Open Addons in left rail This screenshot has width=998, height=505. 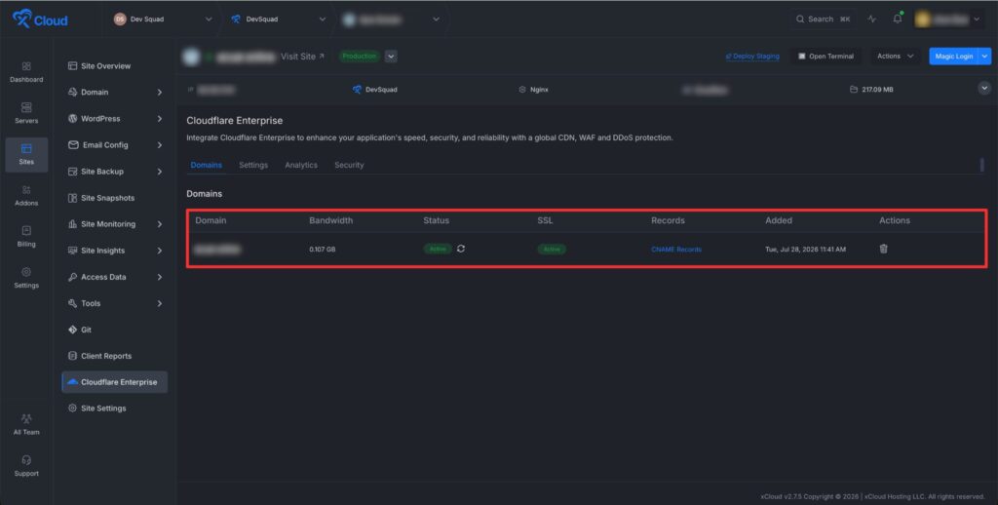pos(26,196)
